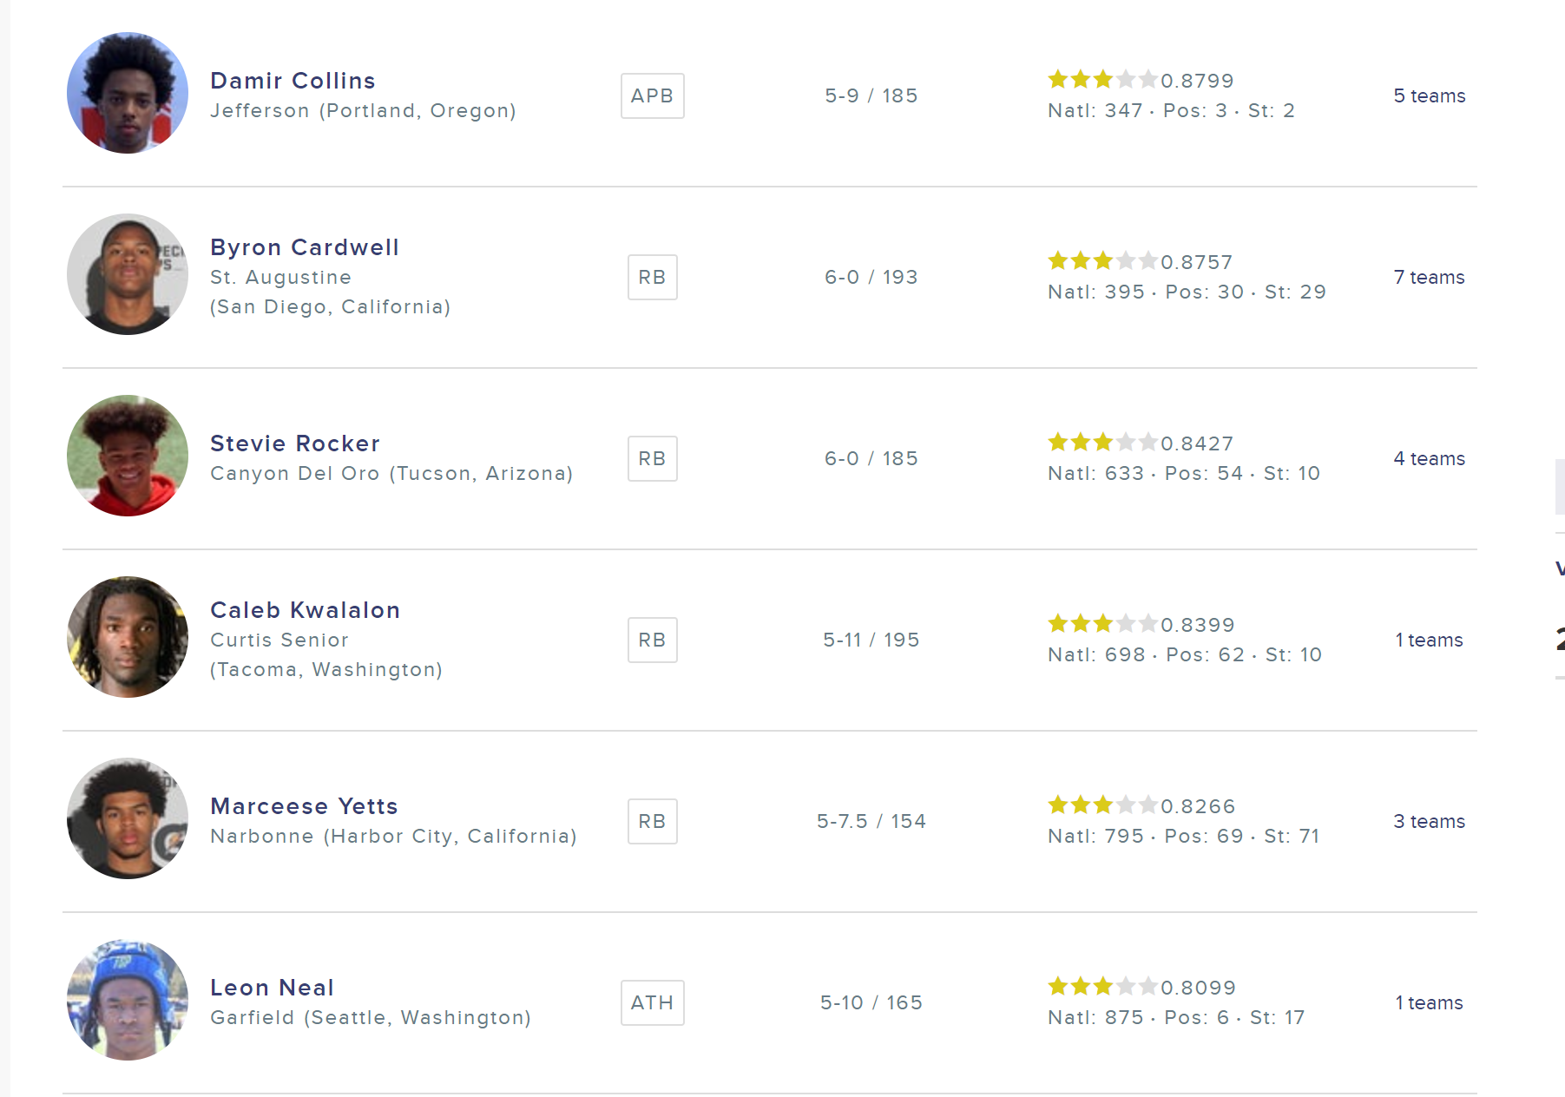Click the star rating for Damir Collins

[1102, 80]
